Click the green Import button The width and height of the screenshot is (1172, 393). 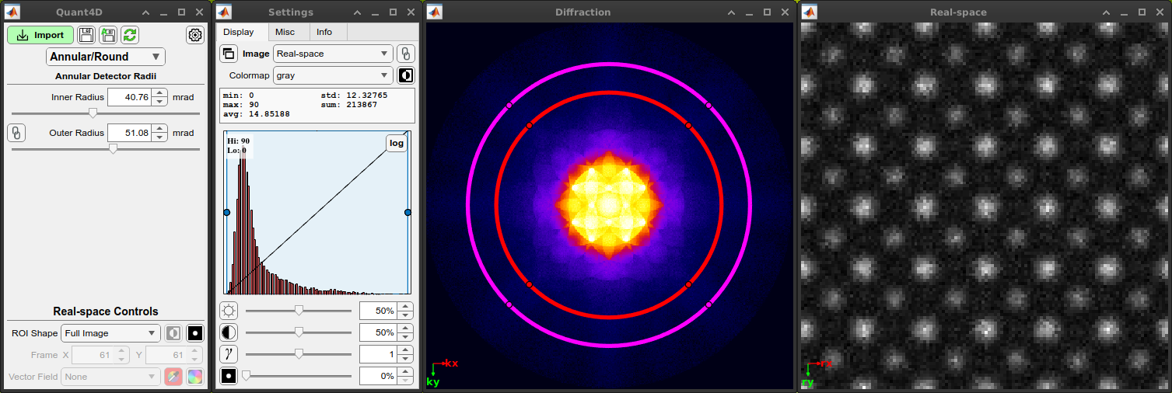click(x=40, y=35)
